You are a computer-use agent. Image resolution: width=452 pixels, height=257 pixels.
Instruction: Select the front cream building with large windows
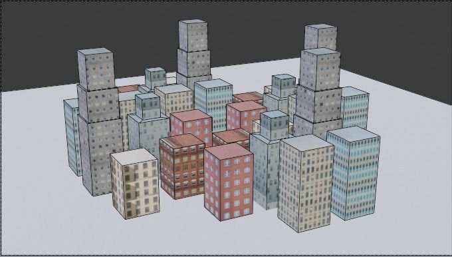point(135,184)
